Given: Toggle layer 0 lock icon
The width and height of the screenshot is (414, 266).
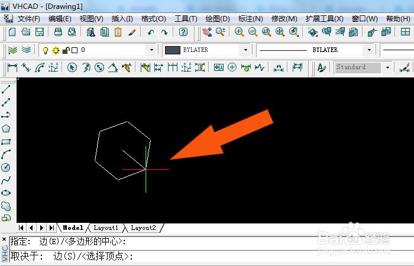Looking at the screenshot, I should click(66, 50).
